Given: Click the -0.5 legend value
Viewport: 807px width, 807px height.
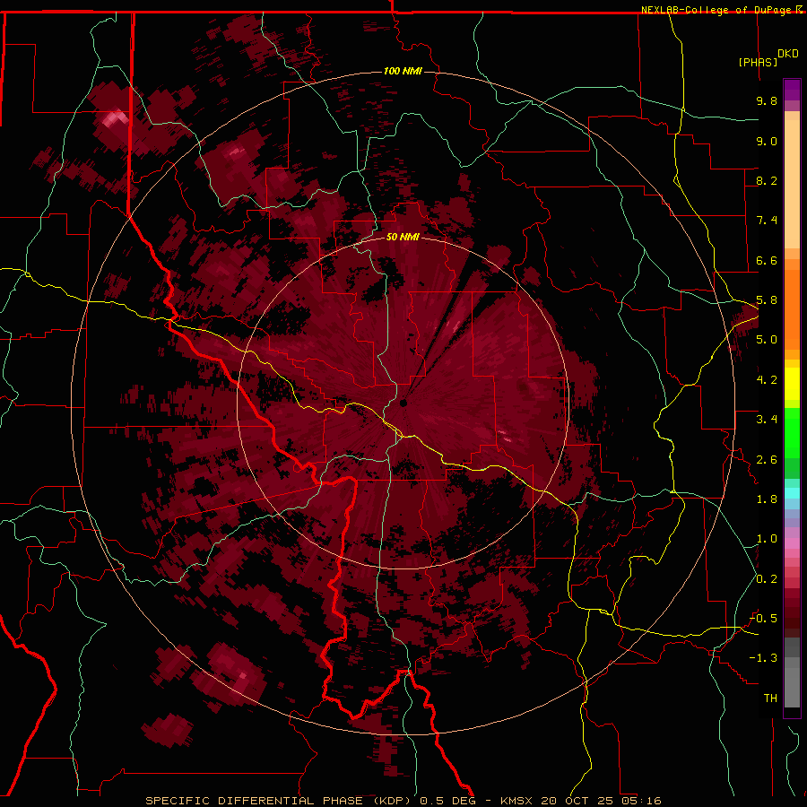Looking at the screenshot, I should 763,619.
